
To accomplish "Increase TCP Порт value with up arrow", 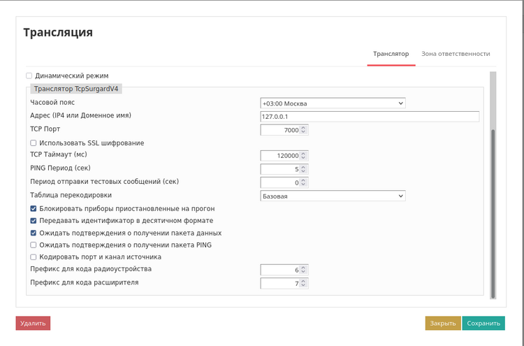I will (x=304, y=128).
